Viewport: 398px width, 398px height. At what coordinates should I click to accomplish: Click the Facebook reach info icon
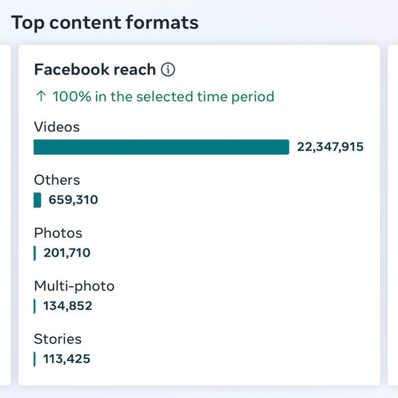pyautogui.click(x=168, y=69)
